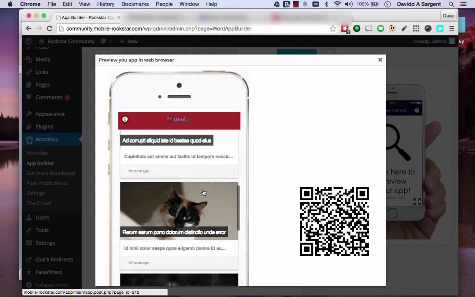Click the volume icon in menu bar
Image resolution: width=475 pixels, height=297 pixels.
tap(349, 4)
